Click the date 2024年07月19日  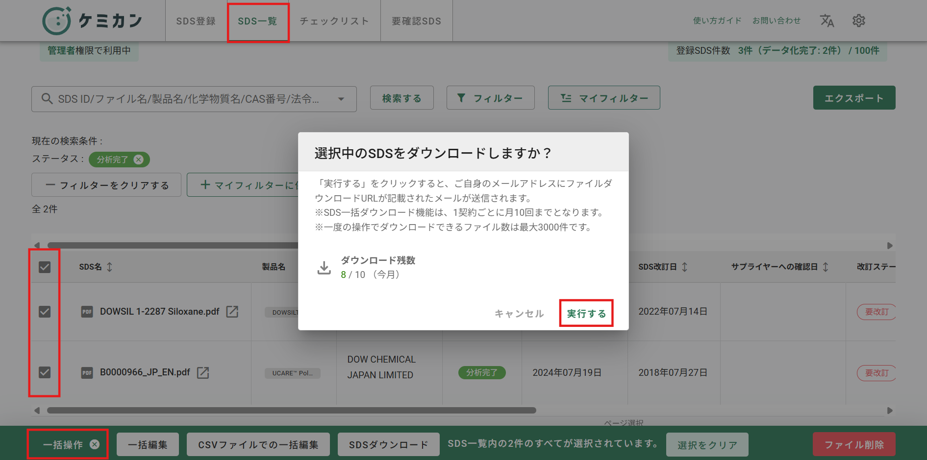coord(567,372)
